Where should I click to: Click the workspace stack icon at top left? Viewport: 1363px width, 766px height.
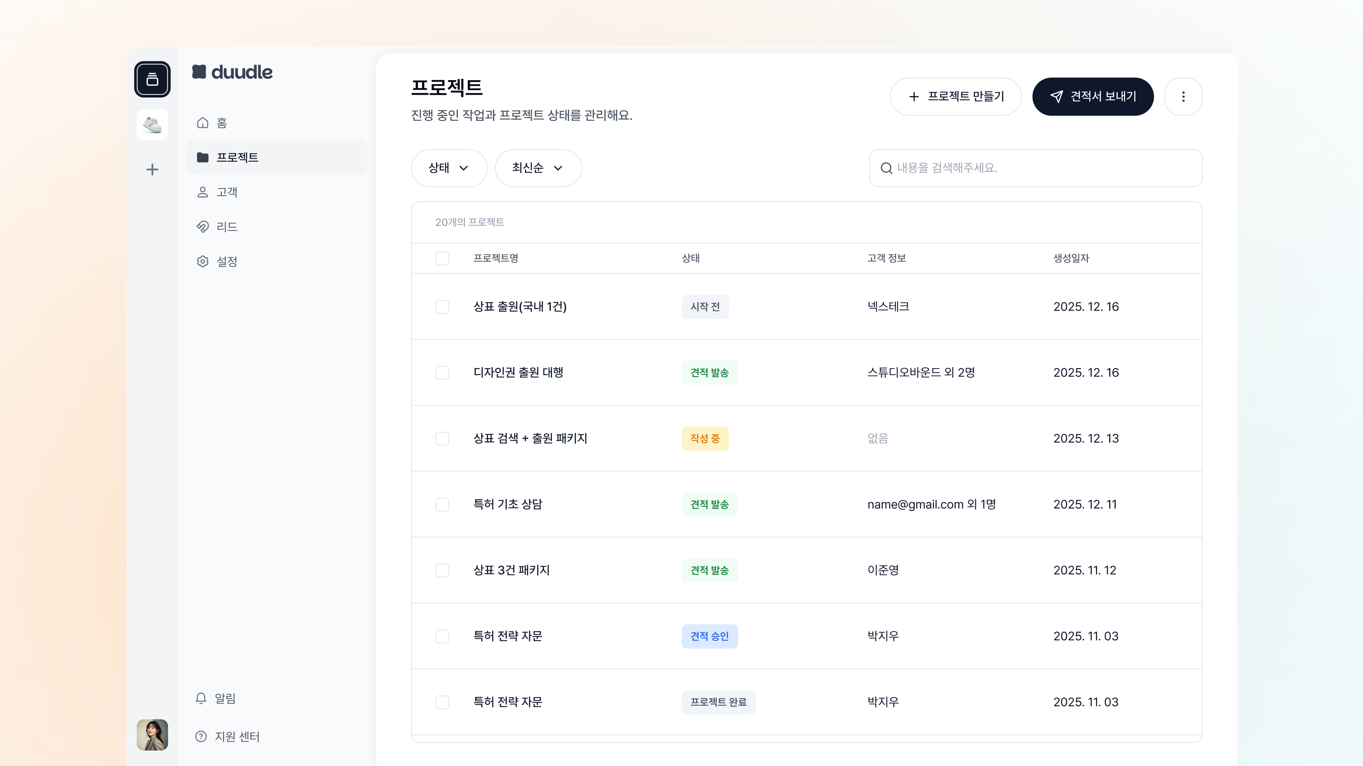coord(152,79)
